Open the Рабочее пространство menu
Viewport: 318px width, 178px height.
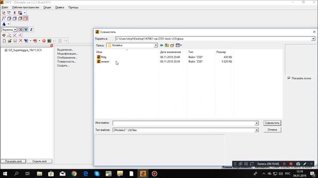tap(26, 7)
